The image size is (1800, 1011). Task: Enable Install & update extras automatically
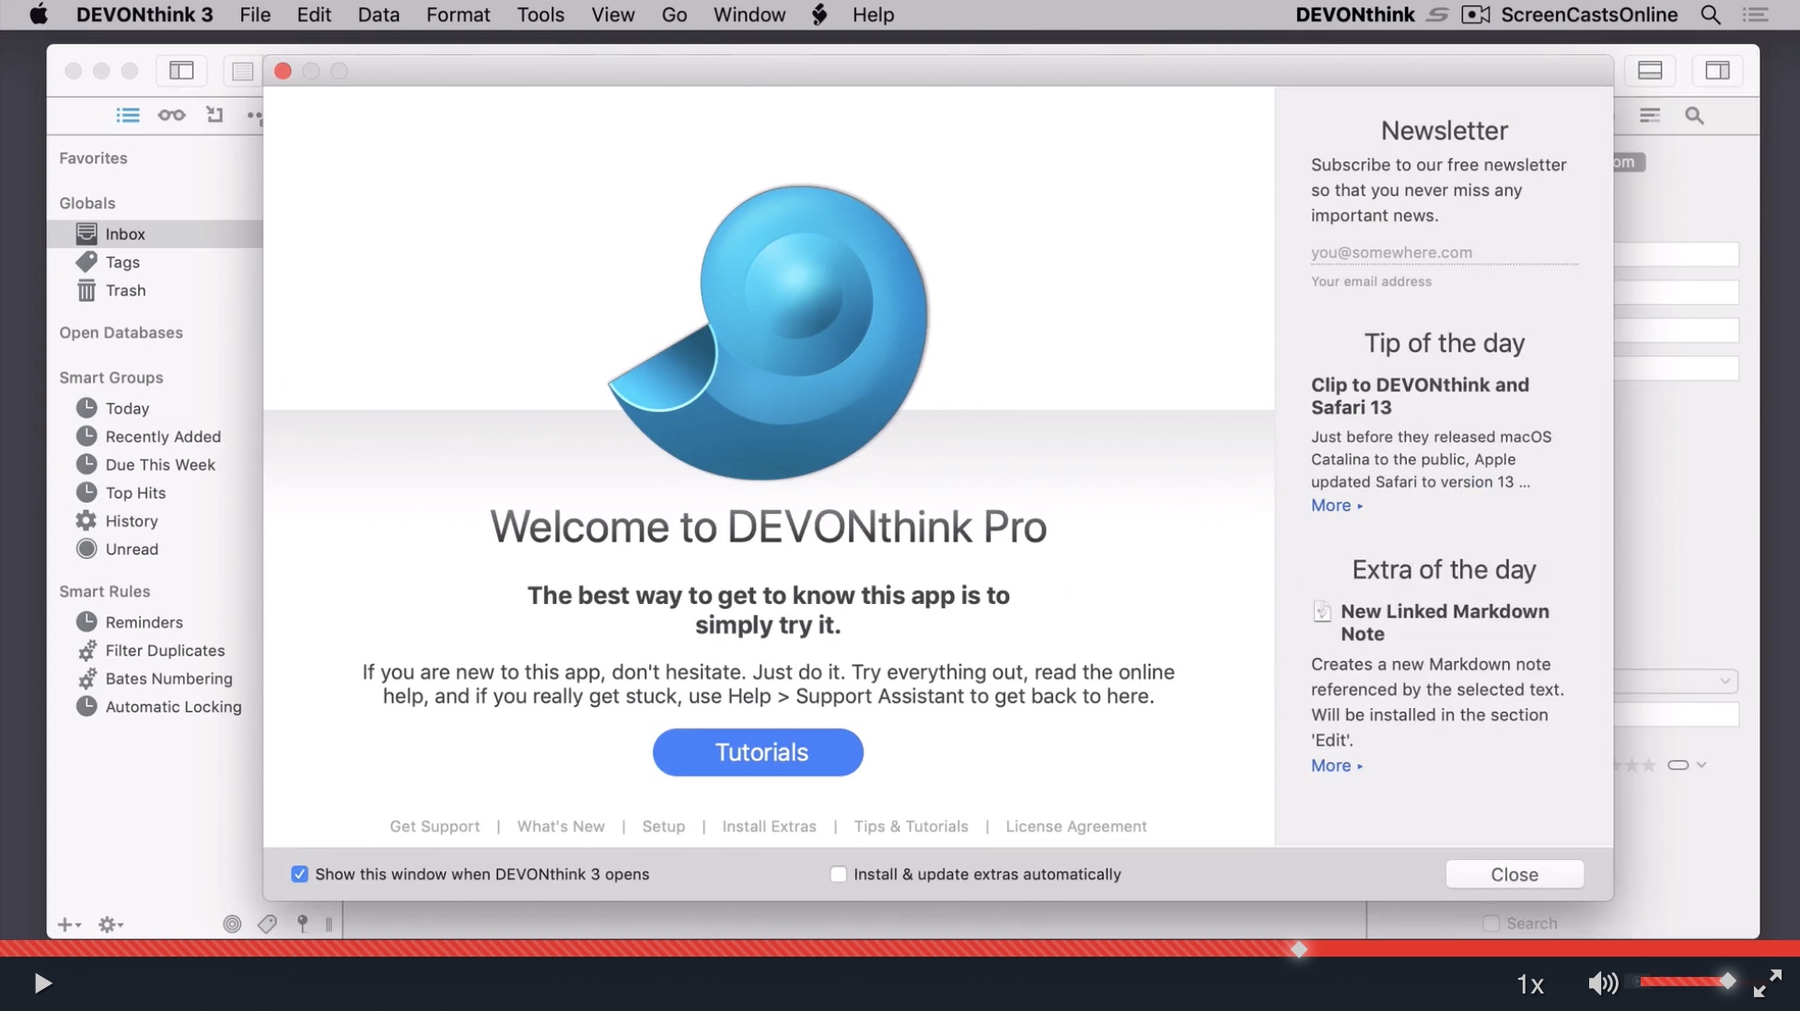click(x=838, y=874)
